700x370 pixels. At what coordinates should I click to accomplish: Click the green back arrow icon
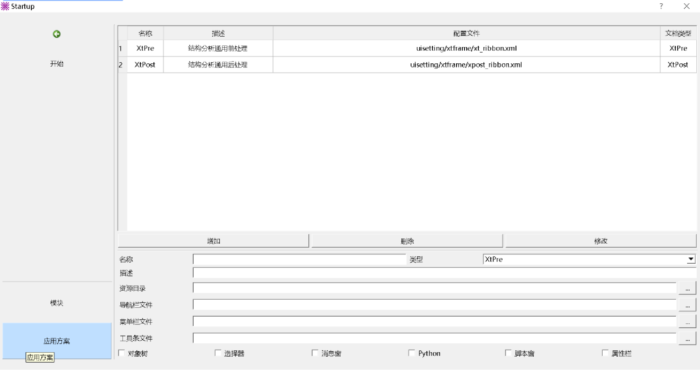(x=57, y=34)
